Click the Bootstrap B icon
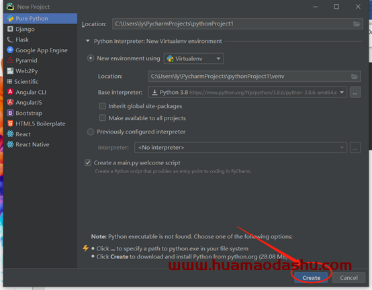Viewport: 372px width, 290px height. [10, 113]
